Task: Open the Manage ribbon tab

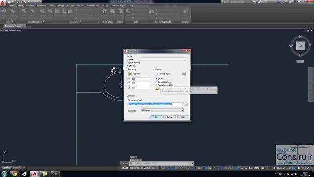Action: pyautogui.click(x=60, y=6)
